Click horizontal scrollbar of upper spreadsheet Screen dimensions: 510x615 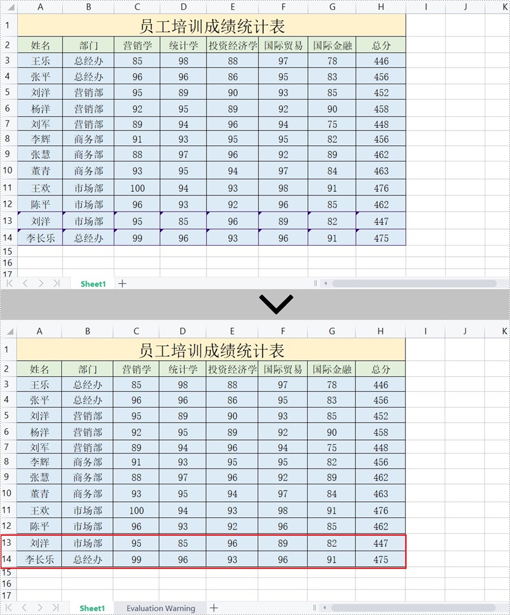[x=414, y=283]
